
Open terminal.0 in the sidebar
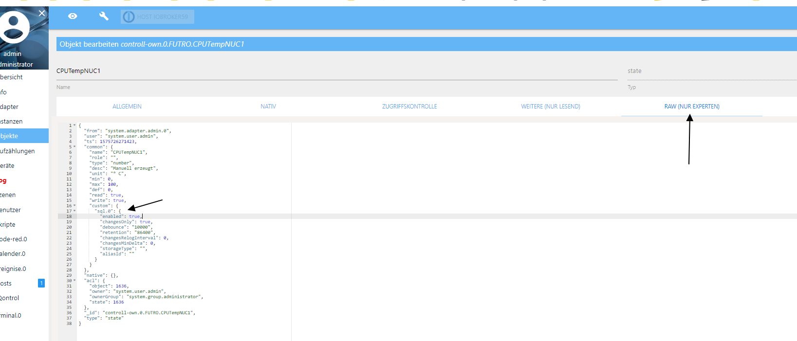pyautogui.click(x=24, y=315)
